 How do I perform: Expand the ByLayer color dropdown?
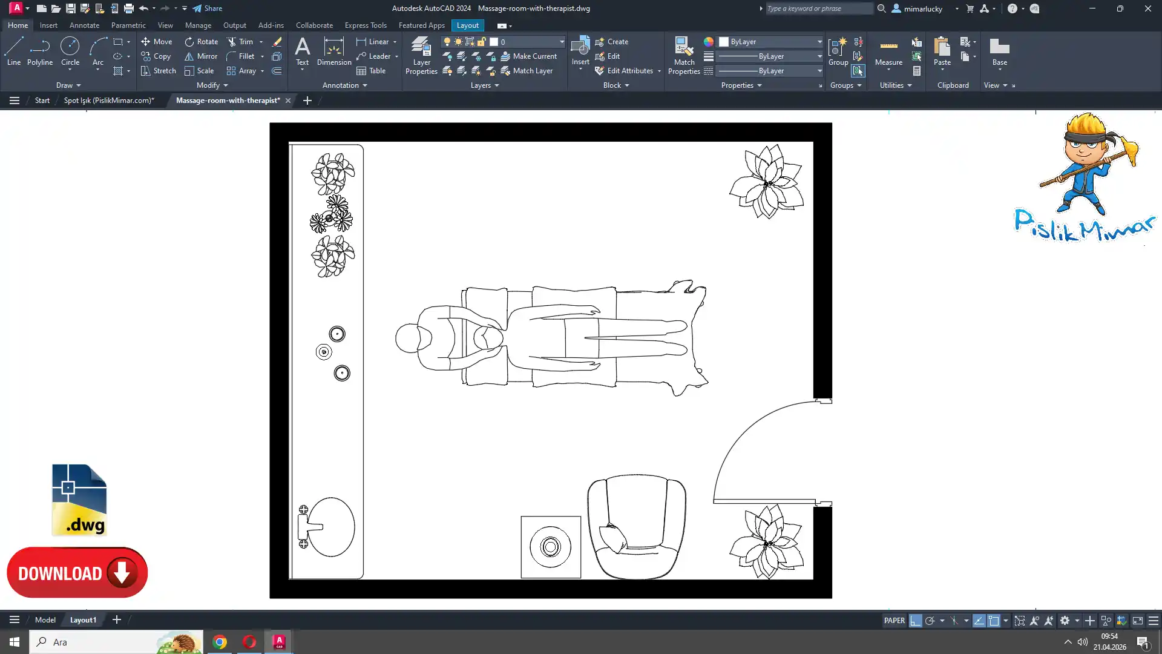[x=819, y=42]
